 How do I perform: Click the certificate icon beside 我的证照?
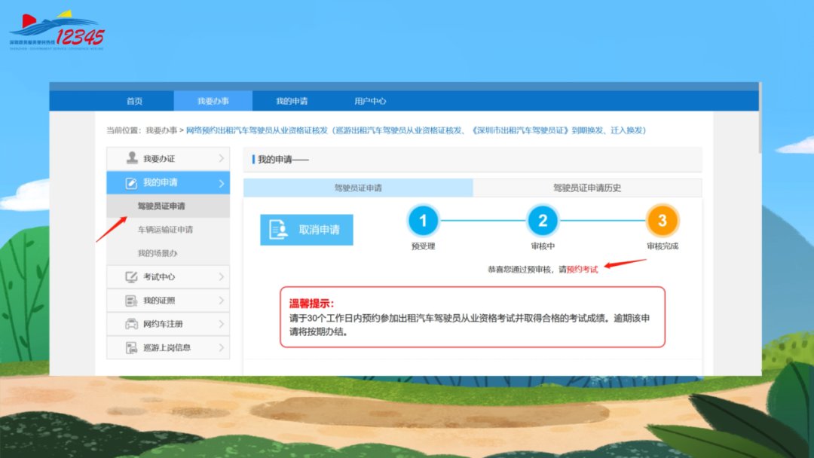(131, 301)
